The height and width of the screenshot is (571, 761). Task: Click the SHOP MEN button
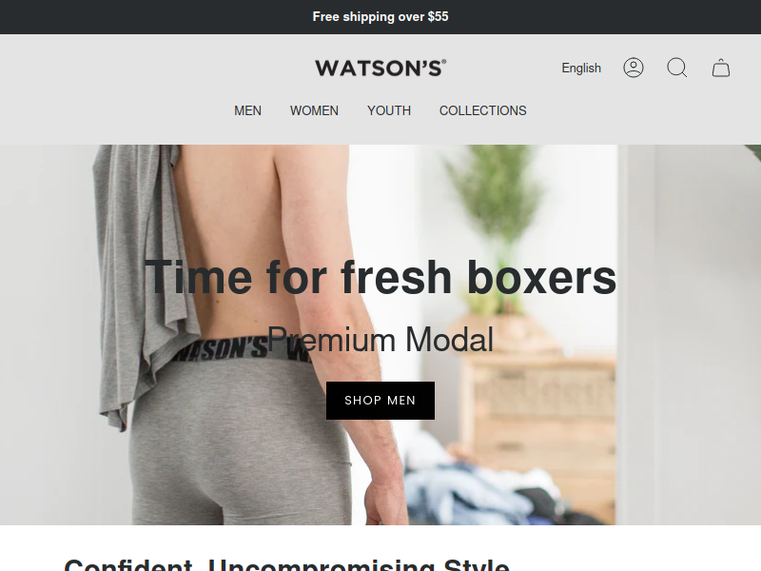(x=380, y=401)
